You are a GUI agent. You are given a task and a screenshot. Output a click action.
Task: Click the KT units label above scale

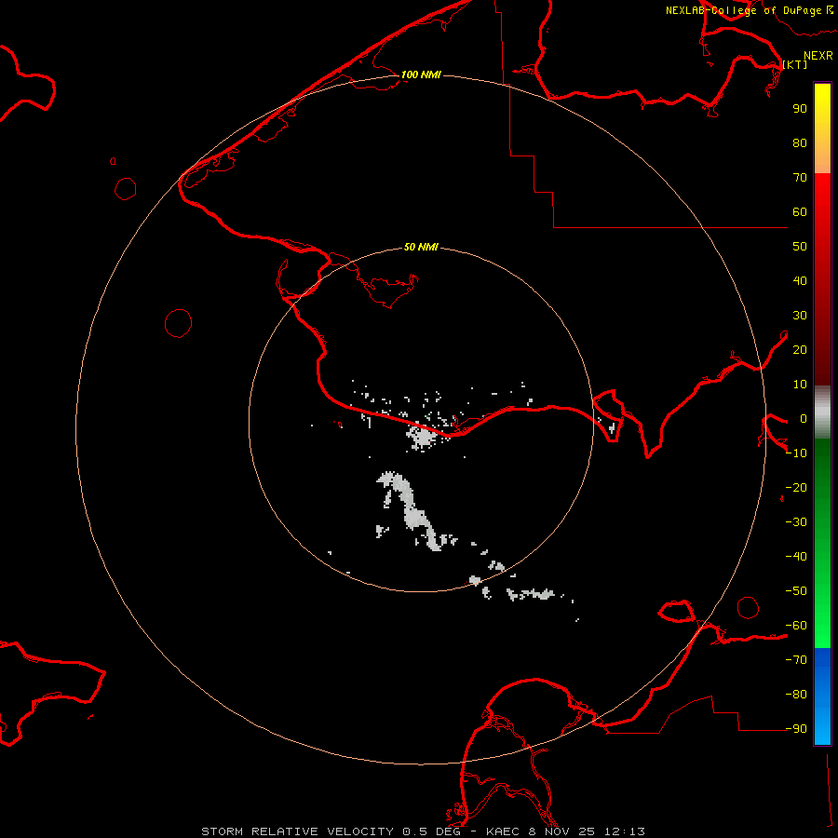click(x=795, y=64)
